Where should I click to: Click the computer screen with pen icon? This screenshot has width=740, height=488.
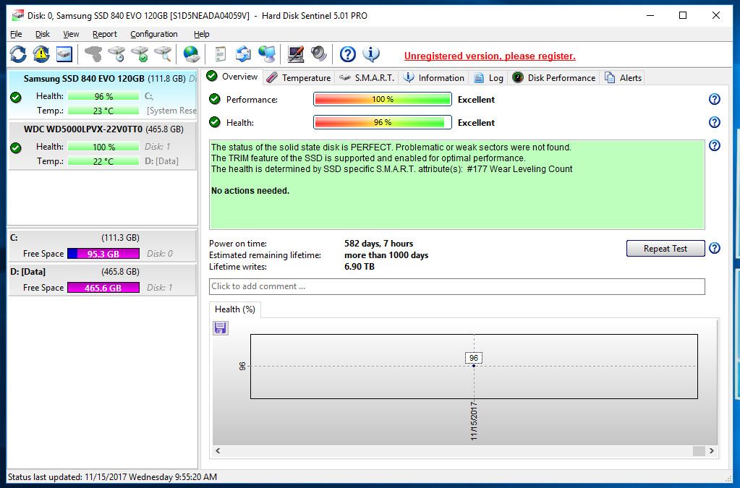coord(295,54)
